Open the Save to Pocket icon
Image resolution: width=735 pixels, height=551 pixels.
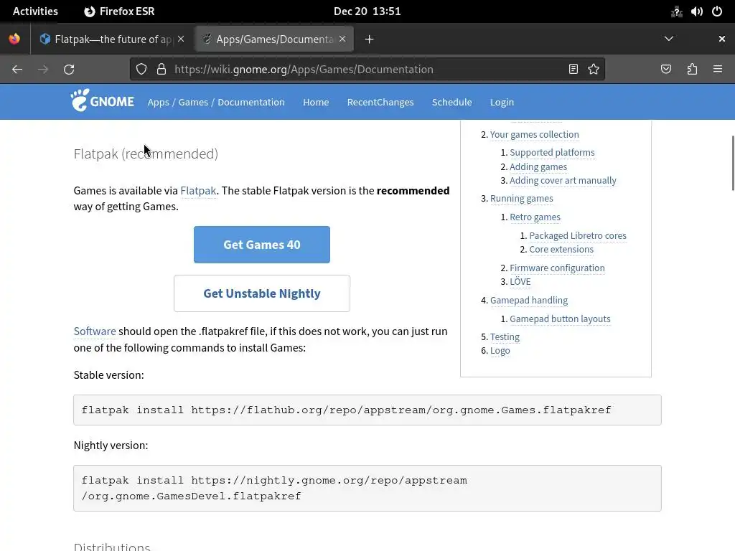(x=665, y=70)
